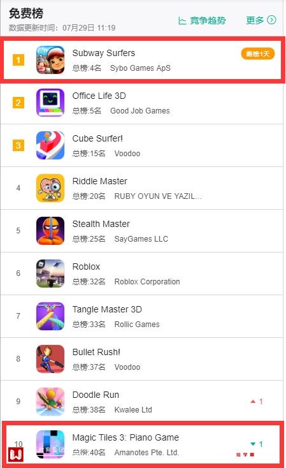Click the 免费榜 free chart heading
This screenshot has height=468, width=286.
pyautogui.click(x=26, y=13)
